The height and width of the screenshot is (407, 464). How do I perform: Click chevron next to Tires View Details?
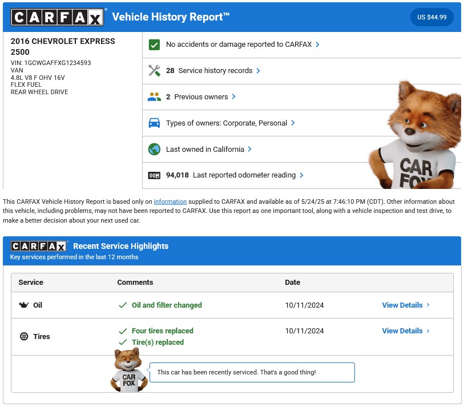428,331
